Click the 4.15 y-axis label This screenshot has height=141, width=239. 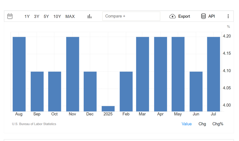pos(227,53)
